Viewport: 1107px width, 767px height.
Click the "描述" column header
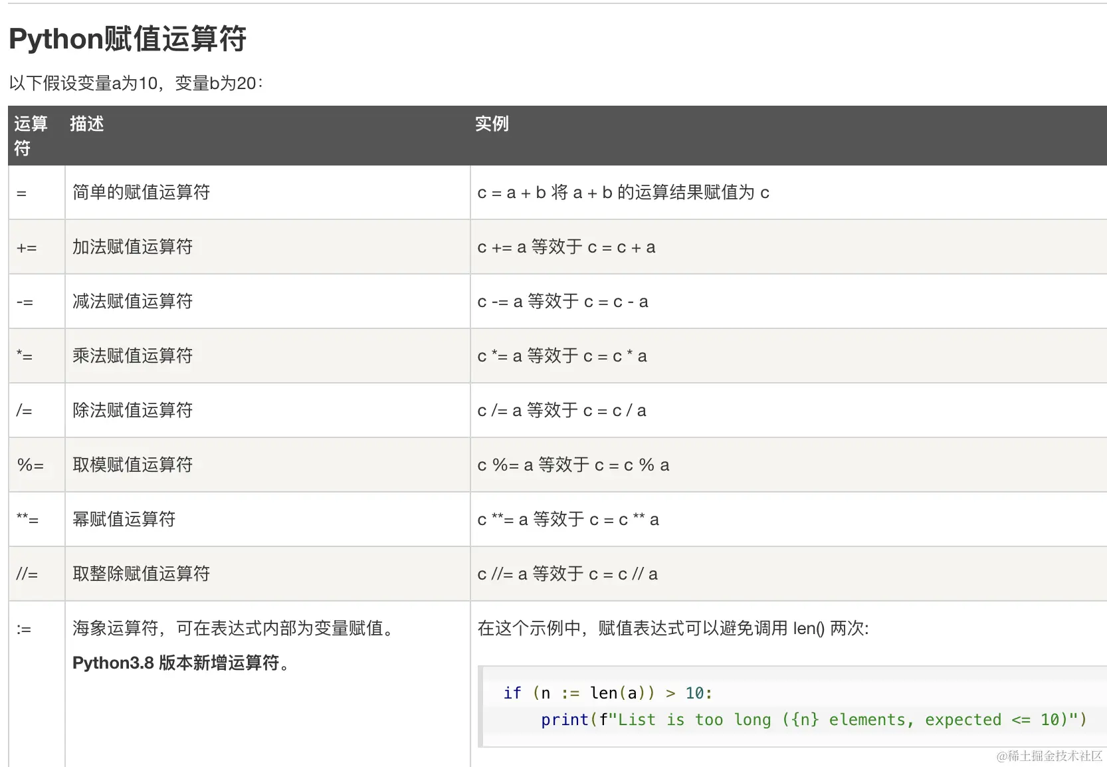click(87, 124)
